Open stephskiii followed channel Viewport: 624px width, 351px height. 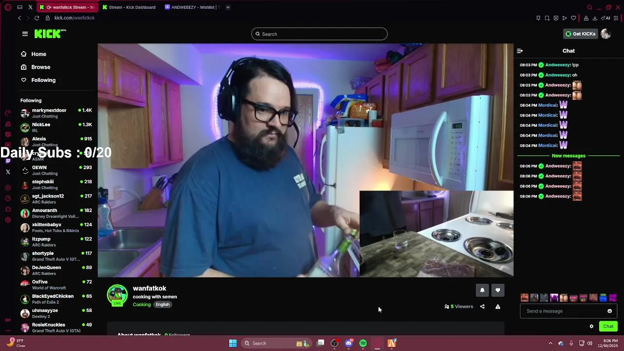56,184
